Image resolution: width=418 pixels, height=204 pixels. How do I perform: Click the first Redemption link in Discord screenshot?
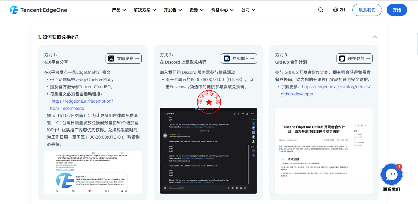[x=198, y=127]
